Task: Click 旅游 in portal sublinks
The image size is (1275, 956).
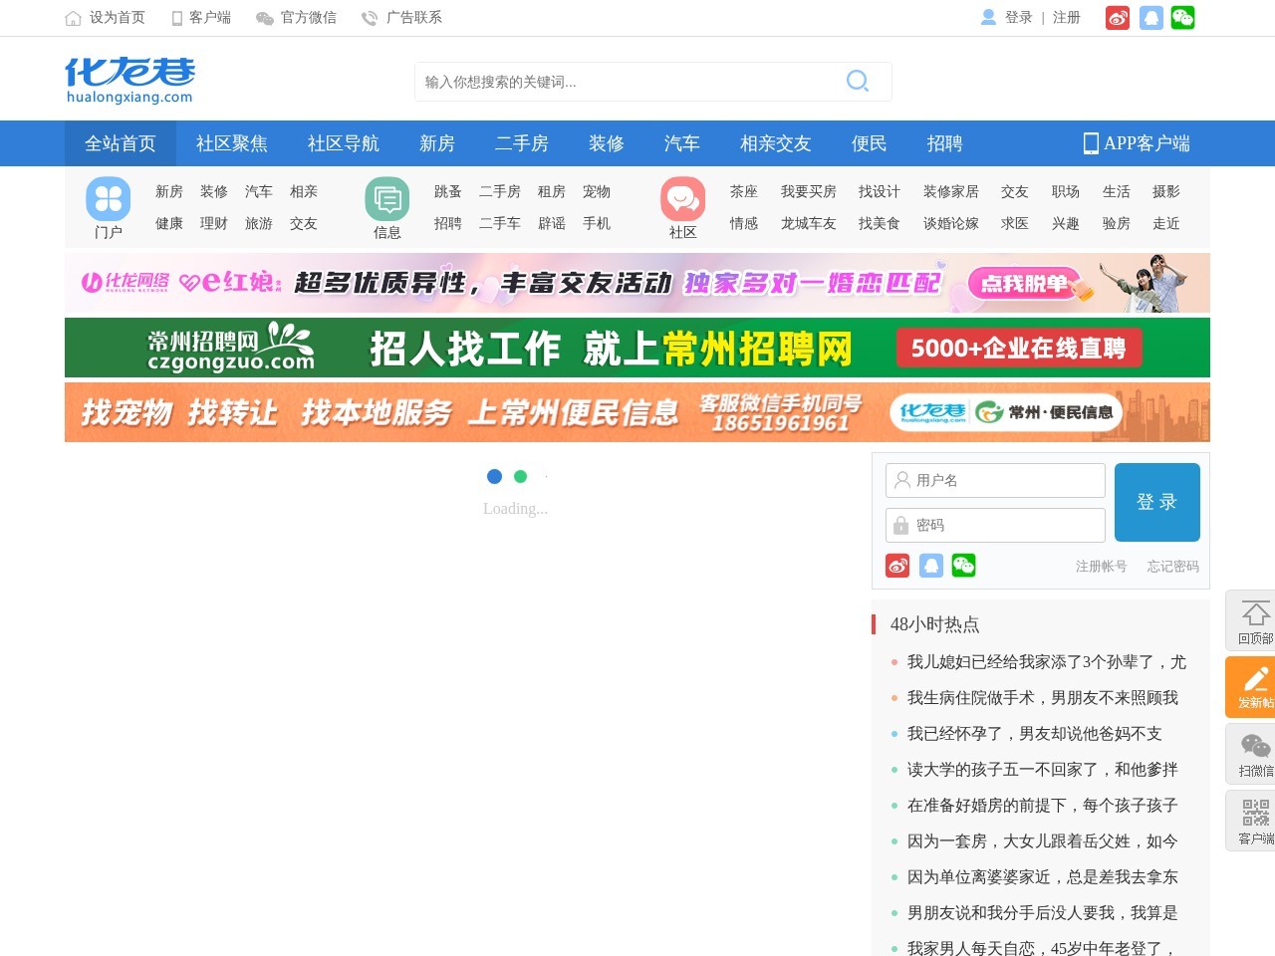Action: [259, 224]
